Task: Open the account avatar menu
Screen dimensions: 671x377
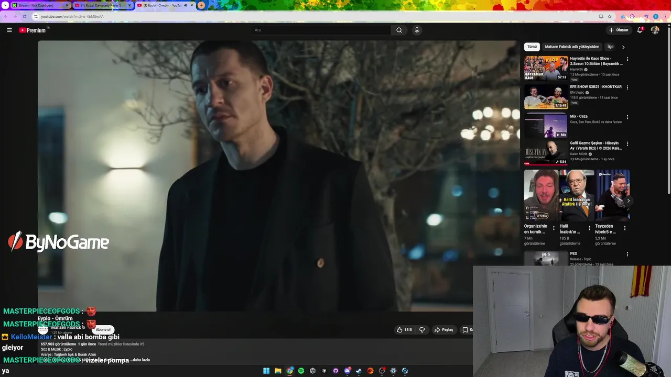Action: (655, 30)
